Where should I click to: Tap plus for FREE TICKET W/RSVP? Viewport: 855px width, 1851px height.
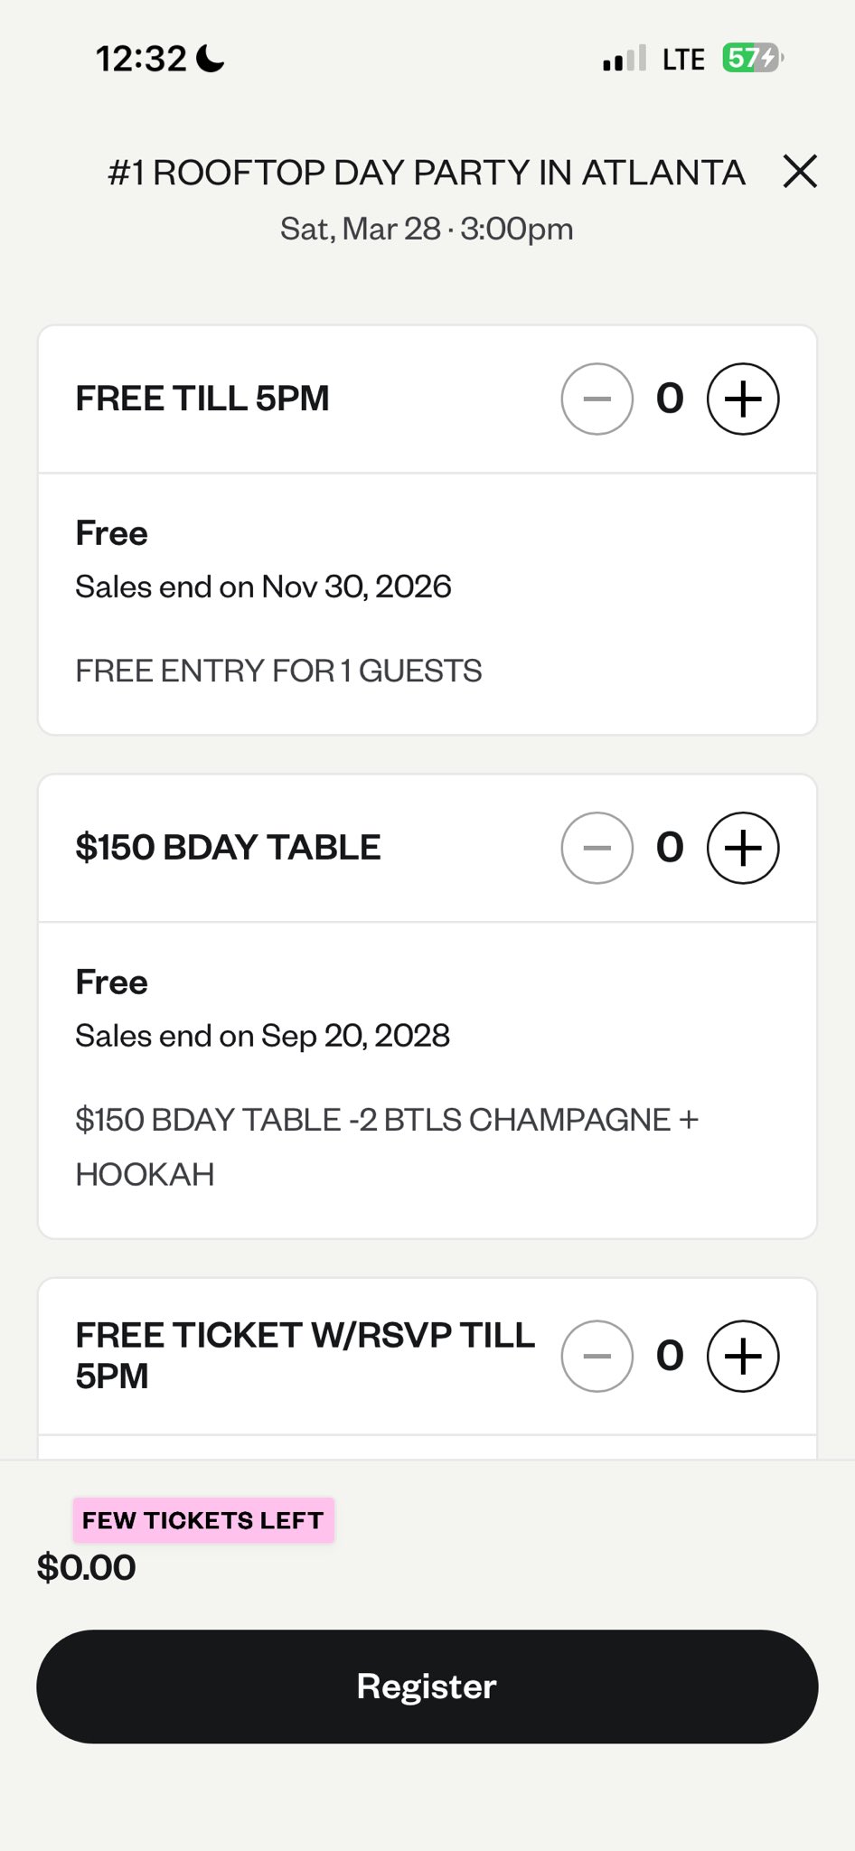coord(742,1356)
